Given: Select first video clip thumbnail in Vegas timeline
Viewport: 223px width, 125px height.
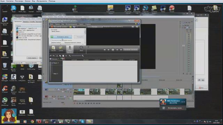Looking at the screenshot, I should coord(79,92).
